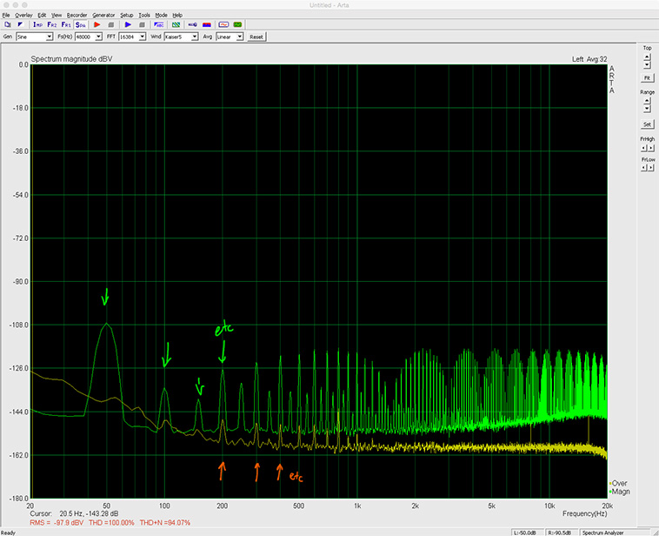
Task: Click the 'THD =100.00%' readout
Action: (111, 523)
